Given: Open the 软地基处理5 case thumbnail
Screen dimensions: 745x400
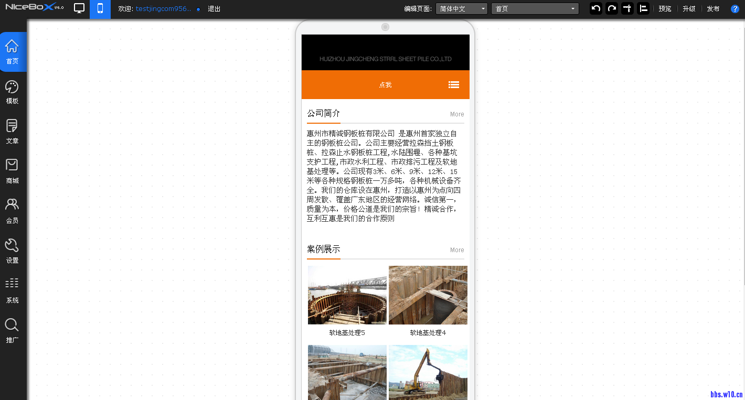Looking at the screenshot, I should (x=347, y=295).
